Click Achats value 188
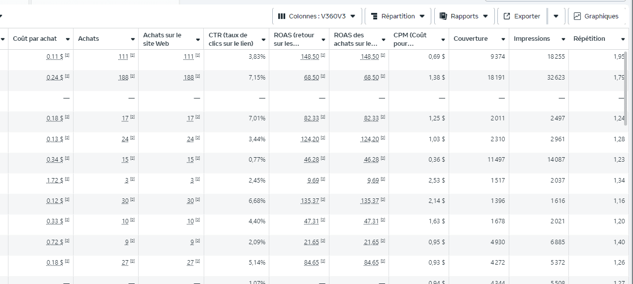 click(x=124, y=77)
